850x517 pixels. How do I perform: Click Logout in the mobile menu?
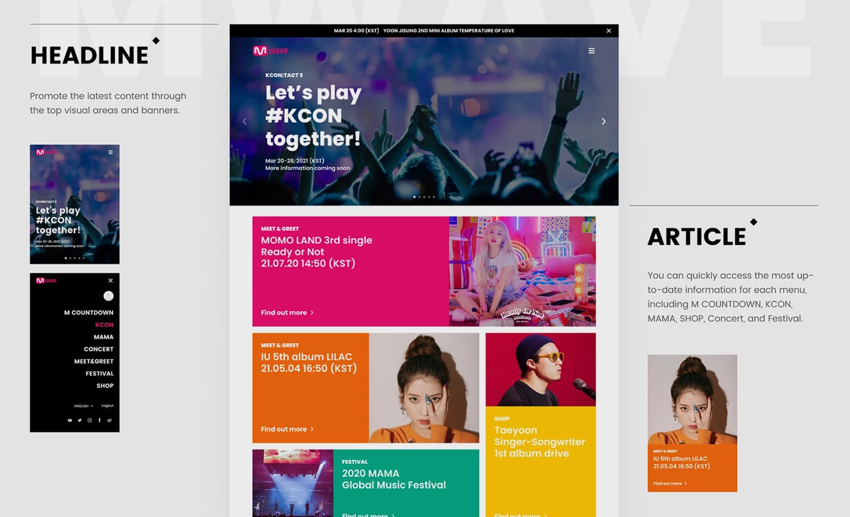(x=107, y=406)
